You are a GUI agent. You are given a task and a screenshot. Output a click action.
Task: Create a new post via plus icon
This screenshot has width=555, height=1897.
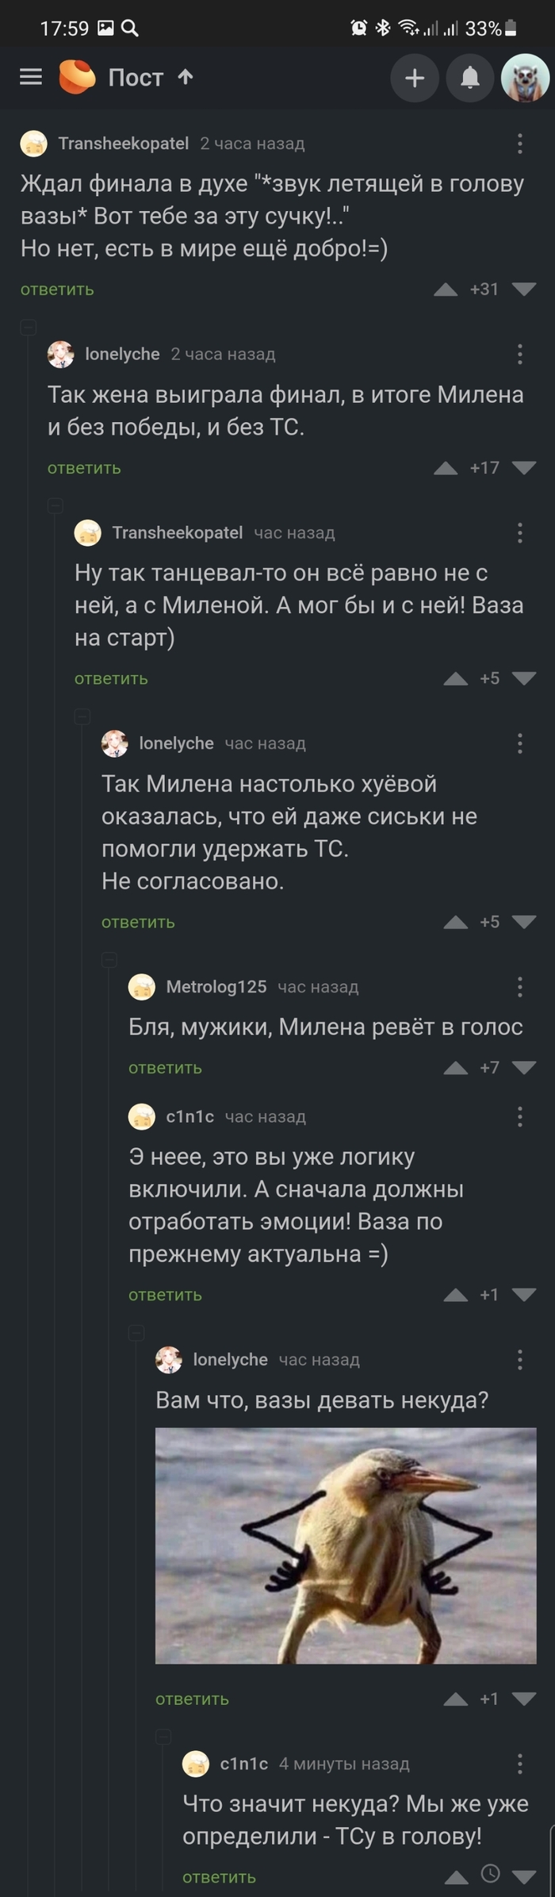click(415, 78)
